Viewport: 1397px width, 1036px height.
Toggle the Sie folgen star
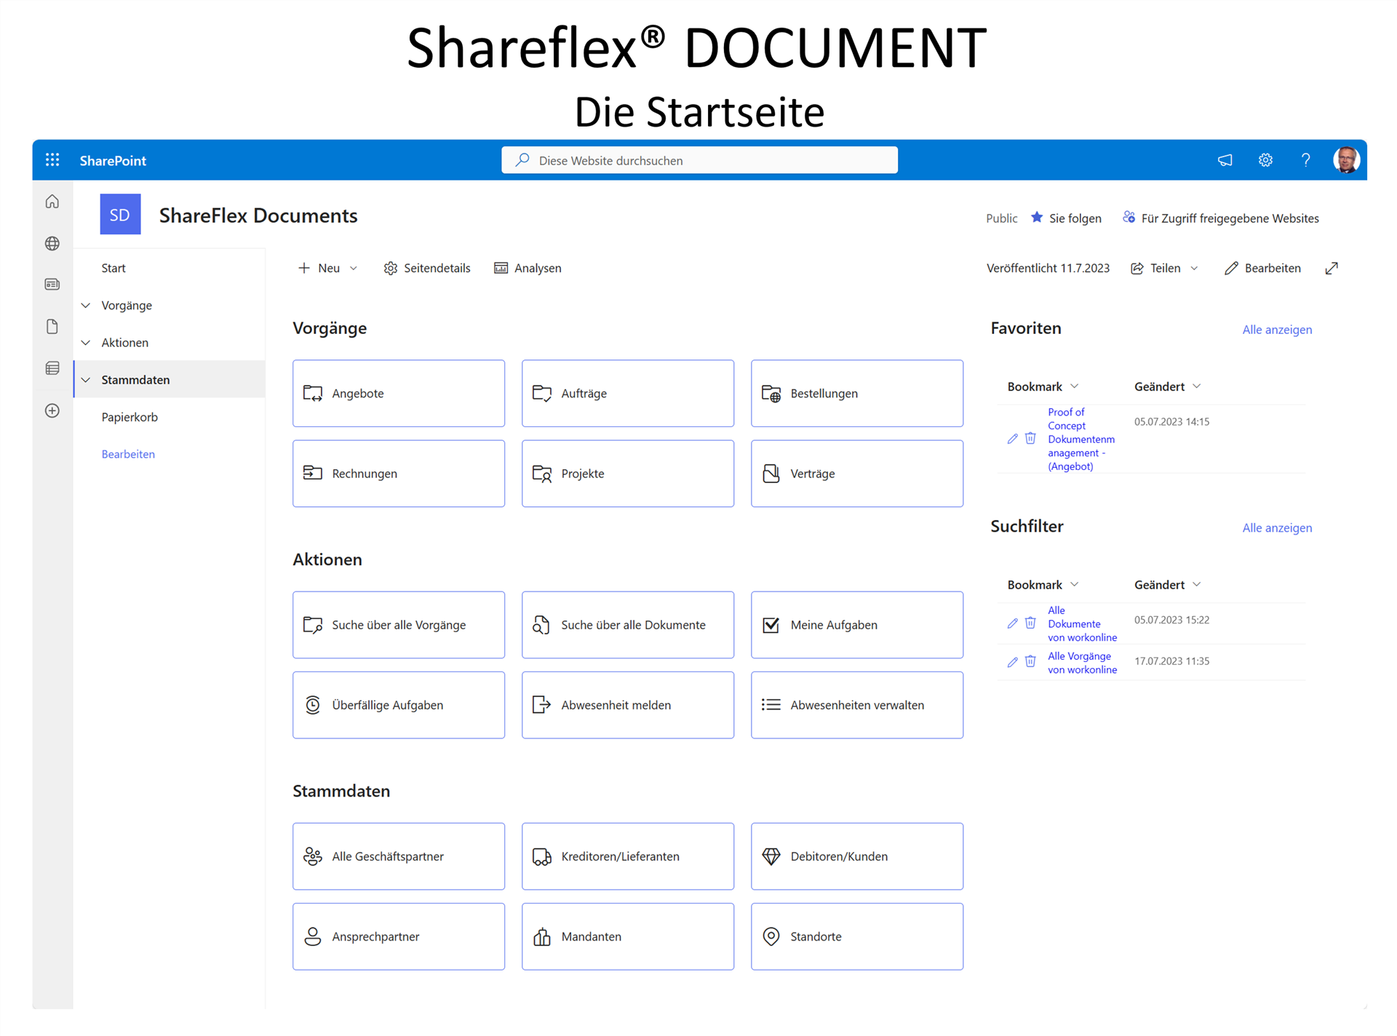coord(1037,218)
